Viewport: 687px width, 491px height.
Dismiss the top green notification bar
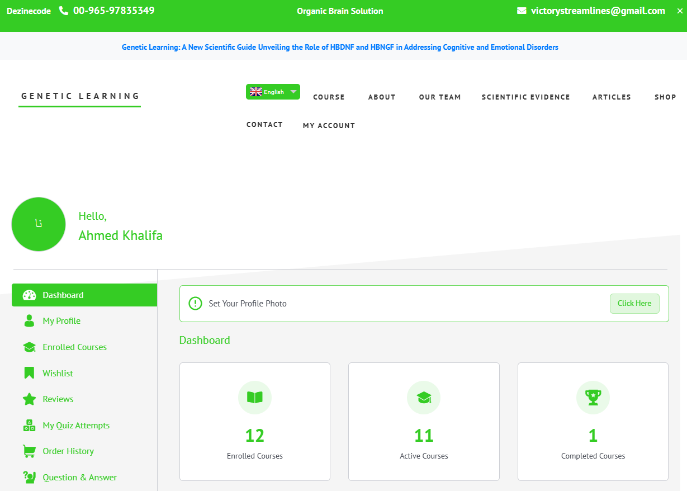point(680,10)
